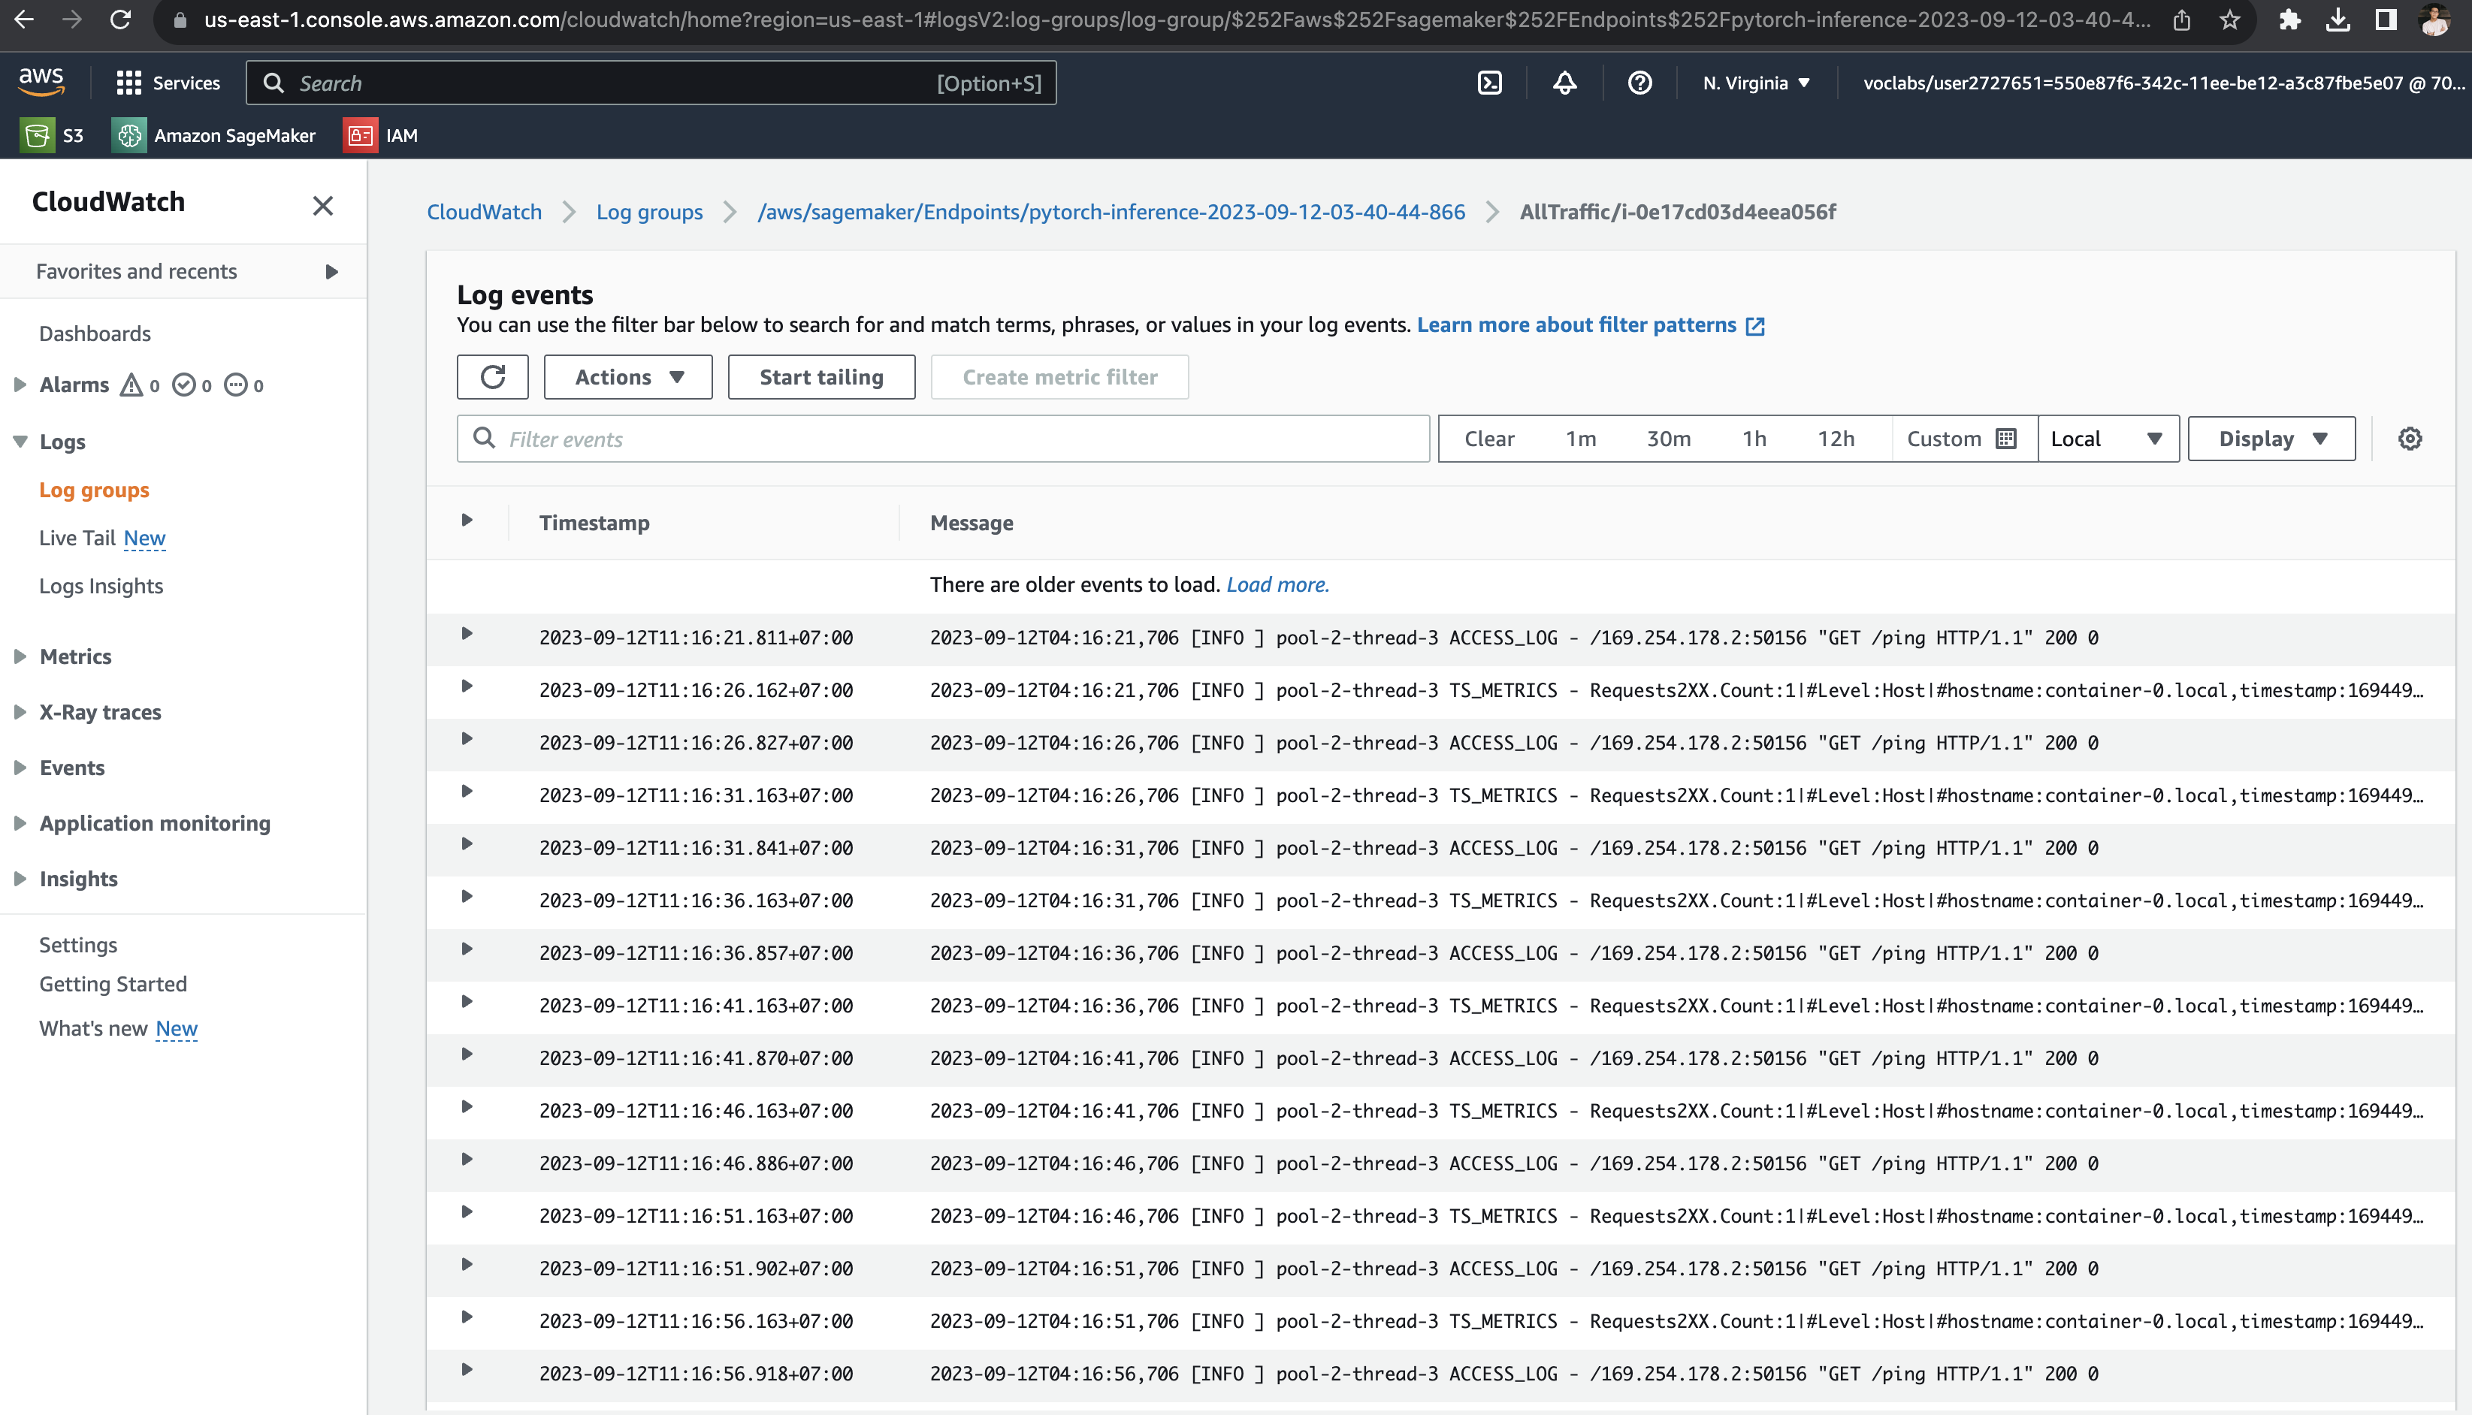
Task: Click alarms in-alarm warning count
Action: pyautogui.click(x=140, y=385)
